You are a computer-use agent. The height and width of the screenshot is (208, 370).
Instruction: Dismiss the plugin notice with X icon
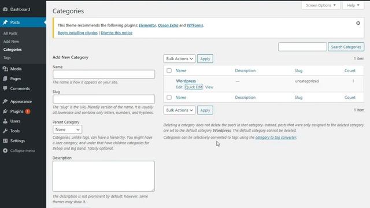358,23
